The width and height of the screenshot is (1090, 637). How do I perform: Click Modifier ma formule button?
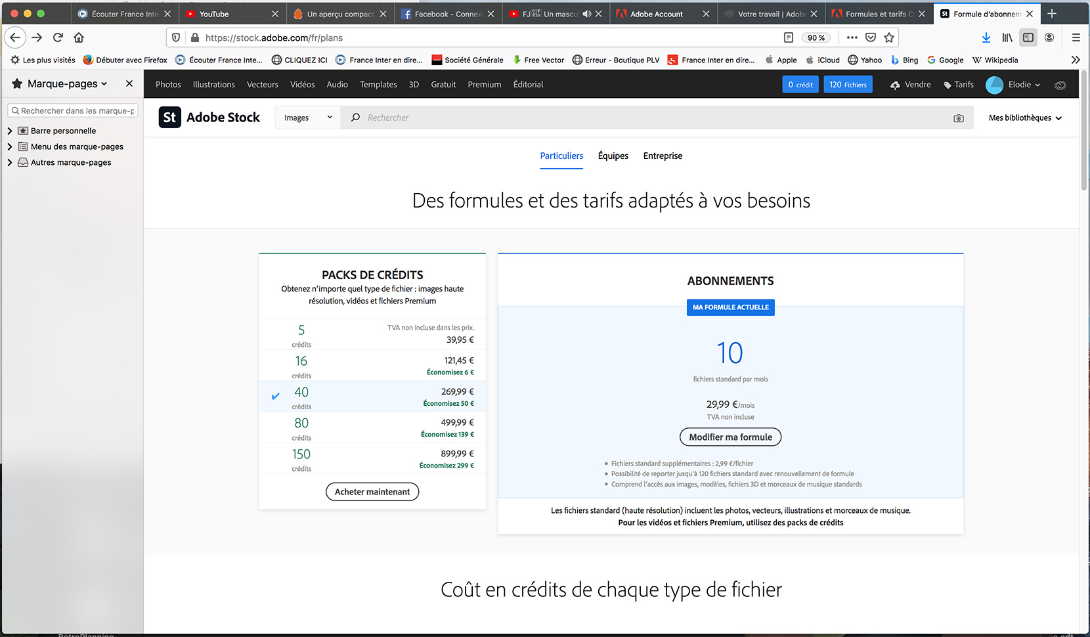click(730, 437)
